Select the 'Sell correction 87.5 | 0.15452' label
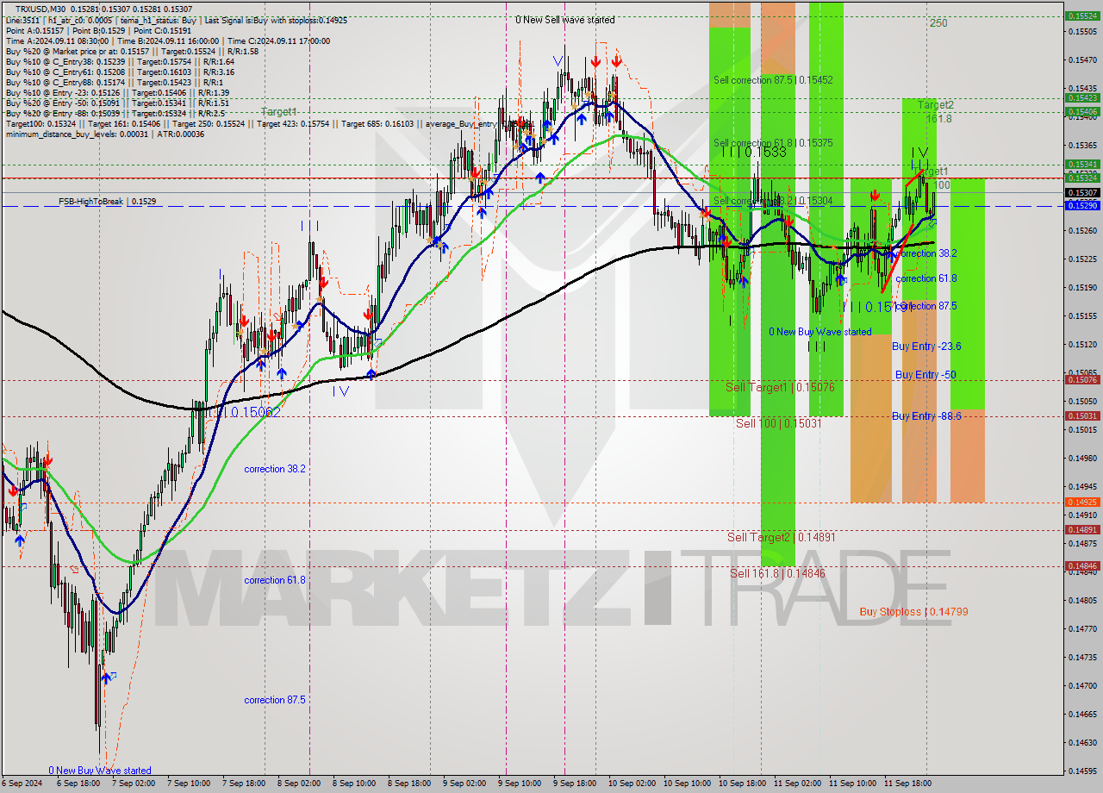 (x=773, y=79)
